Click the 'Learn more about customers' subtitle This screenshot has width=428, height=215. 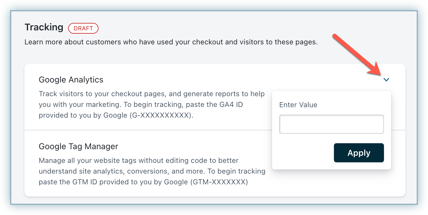[171, 42]
